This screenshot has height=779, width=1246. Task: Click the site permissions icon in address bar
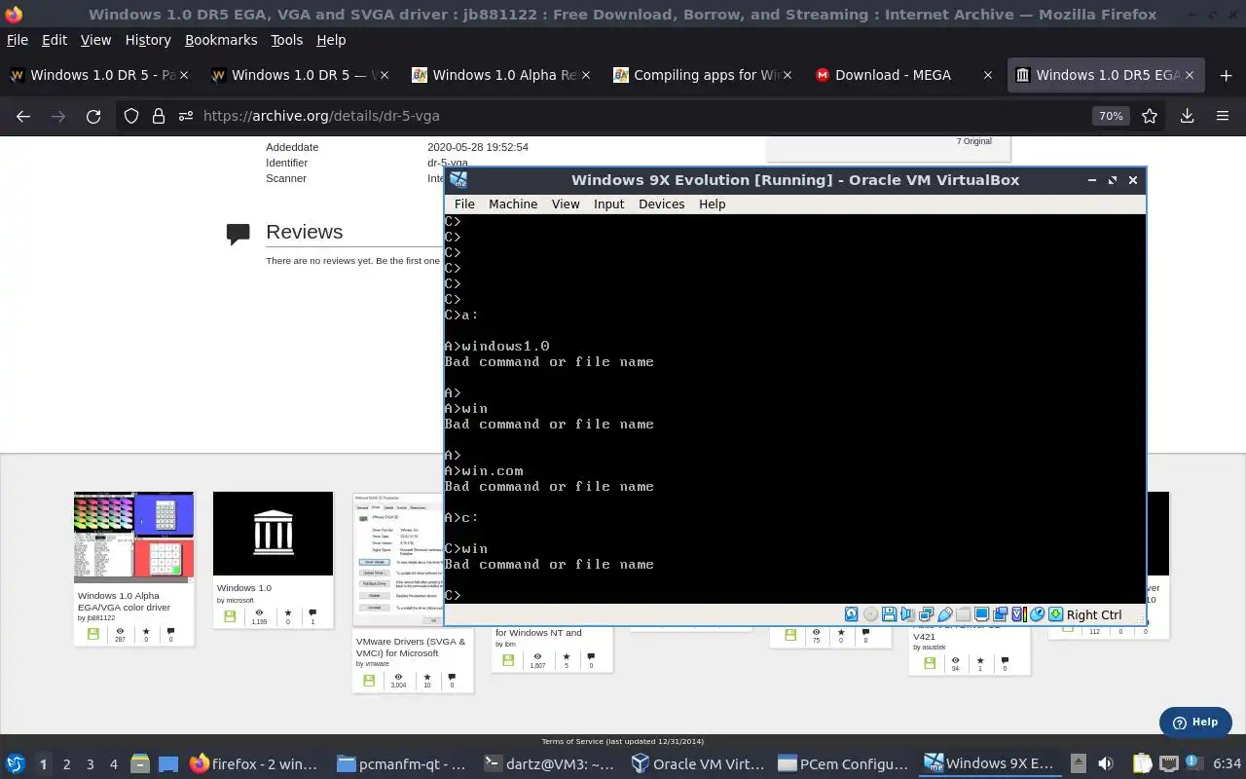185,116
